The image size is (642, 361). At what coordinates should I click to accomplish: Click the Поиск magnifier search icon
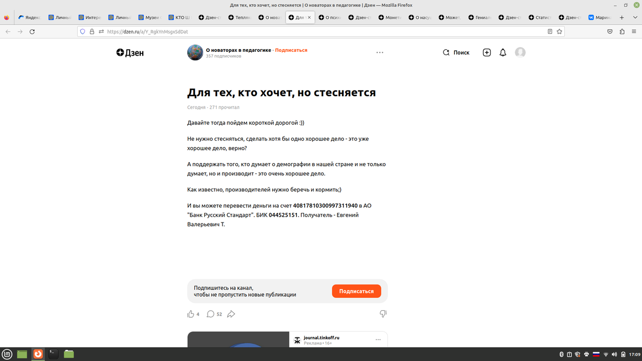coord(446,52)
